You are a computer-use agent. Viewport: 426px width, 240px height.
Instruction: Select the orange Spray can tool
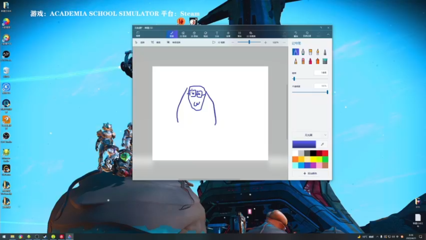pyautogui.click(x=317, y=61)
